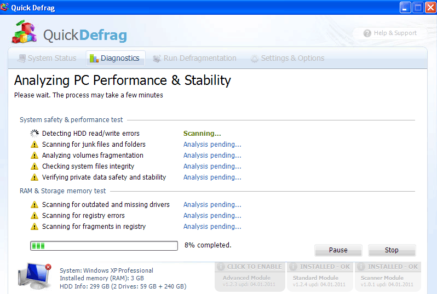
Task: Click the scan progress bar
Action: [104, 246]
